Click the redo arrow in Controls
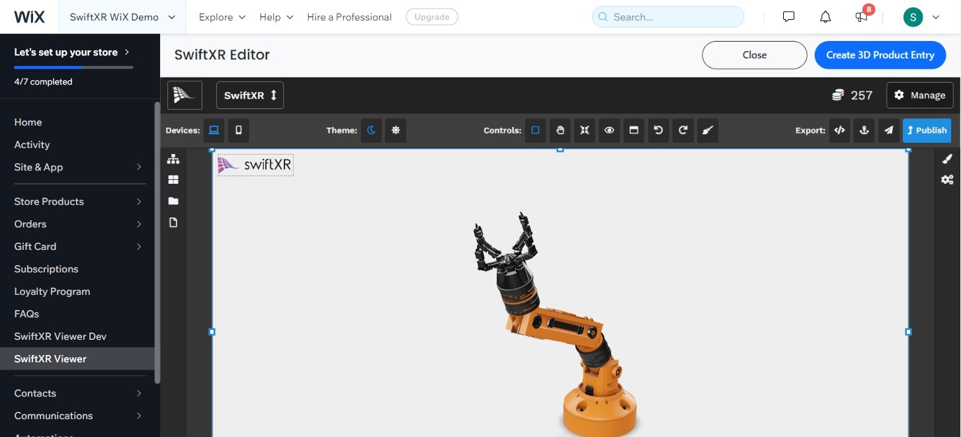Image resolution: width=961 pixels, height=437 pixels. click(683, 130)
